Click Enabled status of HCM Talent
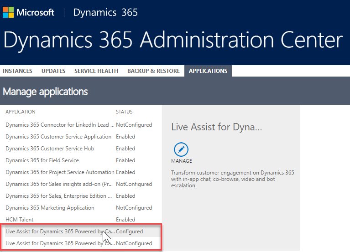This screenshot has width=350, height=252. point(125,220)
